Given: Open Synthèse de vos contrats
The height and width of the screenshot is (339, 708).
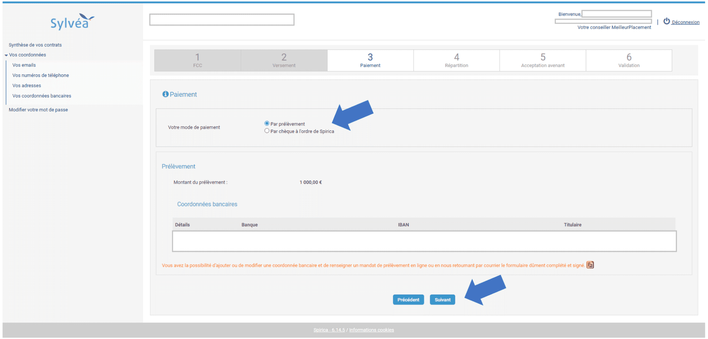Looking at the screenshot, I should tap(35, 45).
